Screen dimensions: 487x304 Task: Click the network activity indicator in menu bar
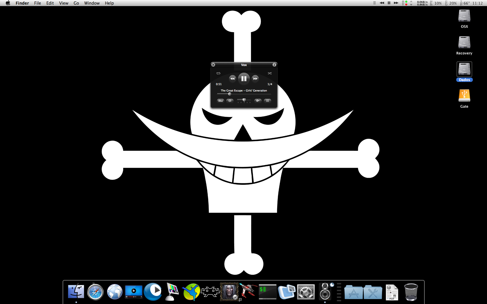point(405,3)
